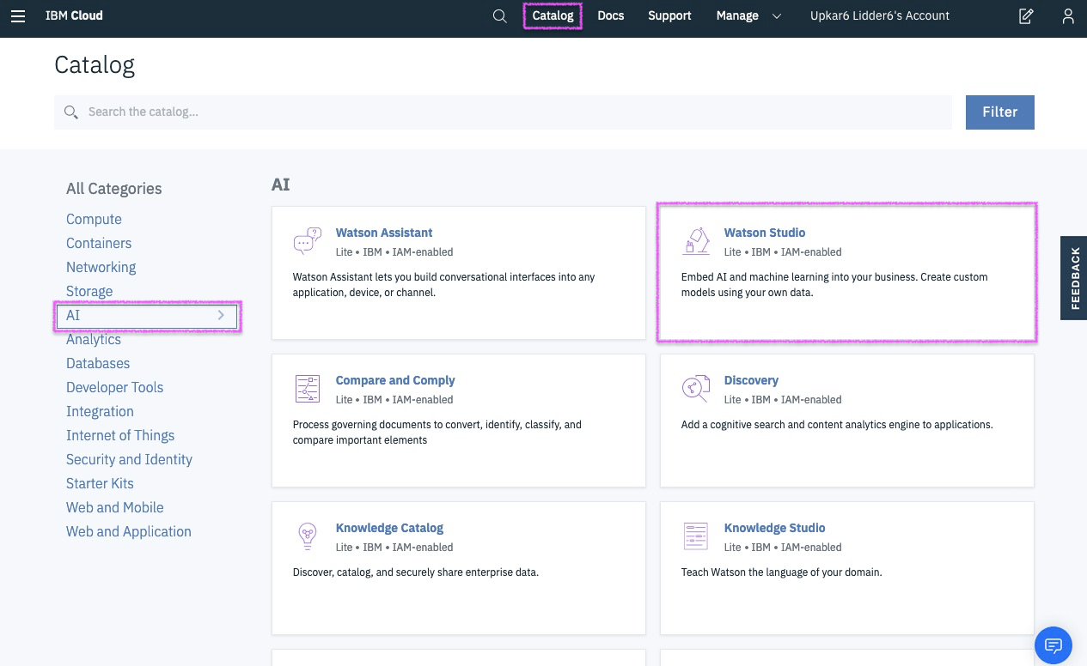
Task: Select the Compute category
Action: [94, 219]
